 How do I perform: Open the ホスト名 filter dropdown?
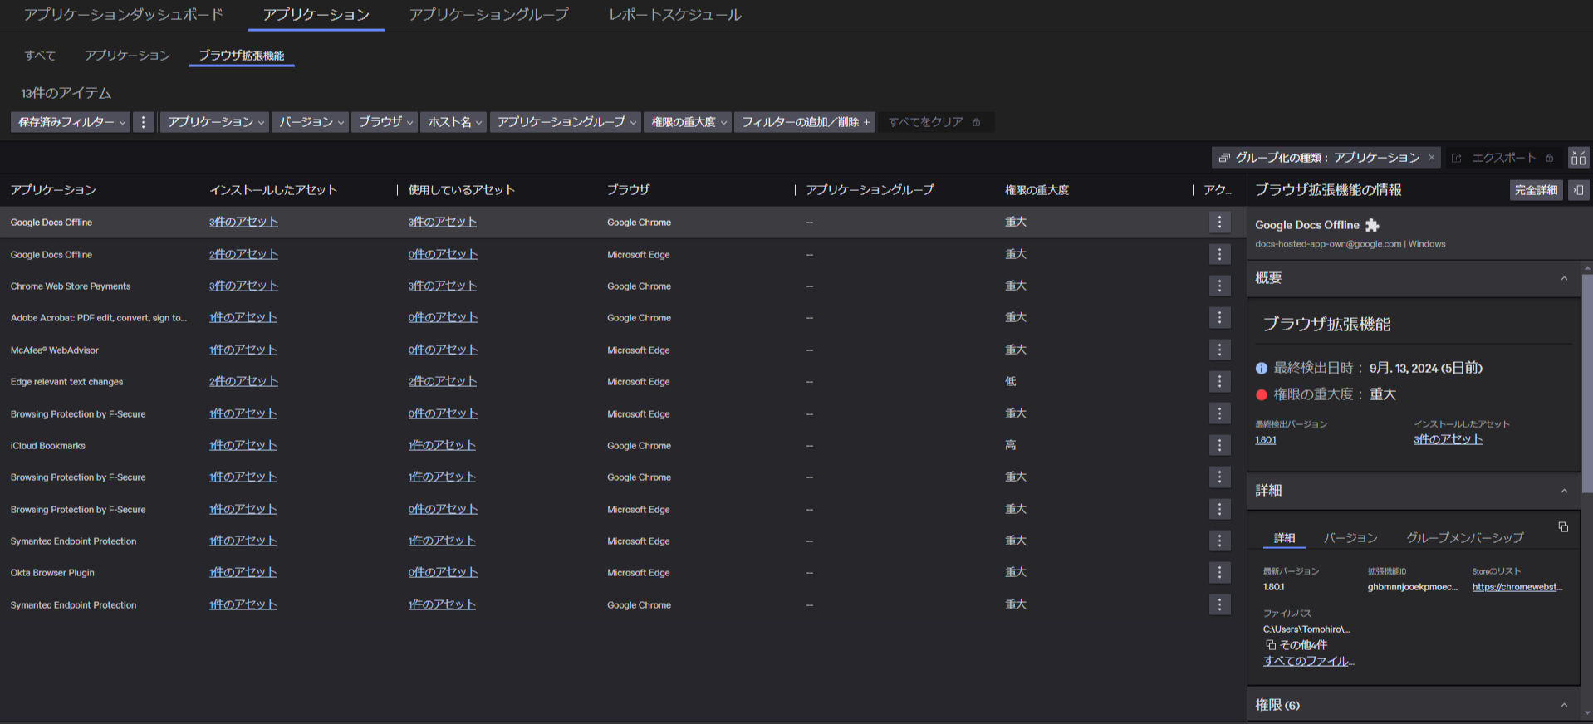pyautogui.click(x=453, y=122)
